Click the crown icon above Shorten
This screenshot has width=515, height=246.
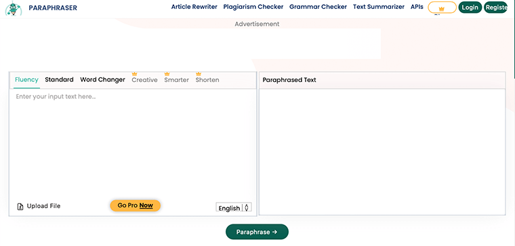[199, 74]
